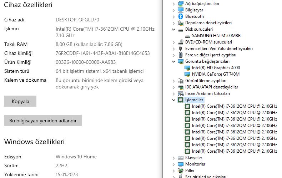Collapse the Görüntü bağdaştırıcıları node
The height and width of the screenshot is (178, 282).
173,61
